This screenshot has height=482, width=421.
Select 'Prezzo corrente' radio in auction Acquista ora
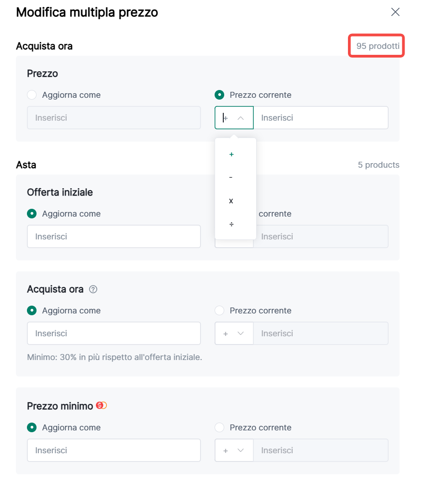tap(220, 311)
